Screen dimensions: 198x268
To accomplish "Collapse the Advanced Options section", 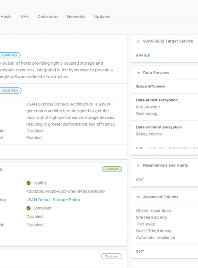I will (x=138, y=197).
